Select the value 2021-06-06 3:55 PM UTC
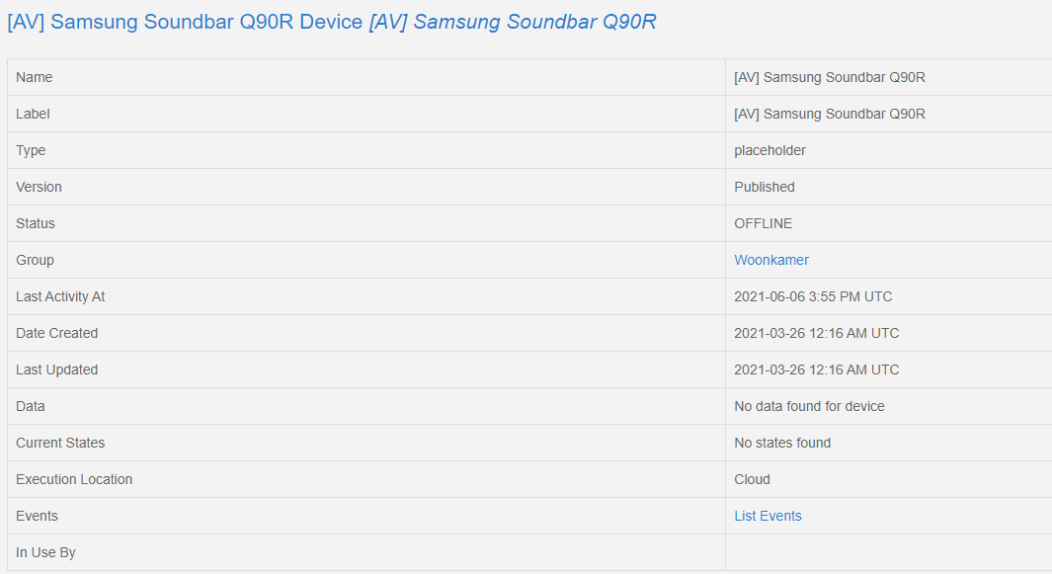Screen dimensions: 1052x574 tap(813, 296)
